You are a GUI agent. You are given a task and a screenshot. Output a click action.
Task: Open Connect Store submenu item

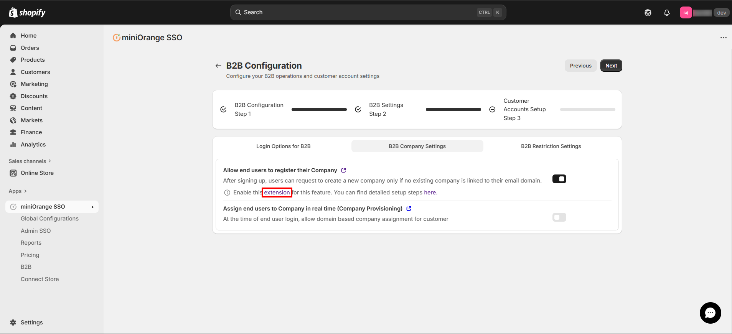40,279
